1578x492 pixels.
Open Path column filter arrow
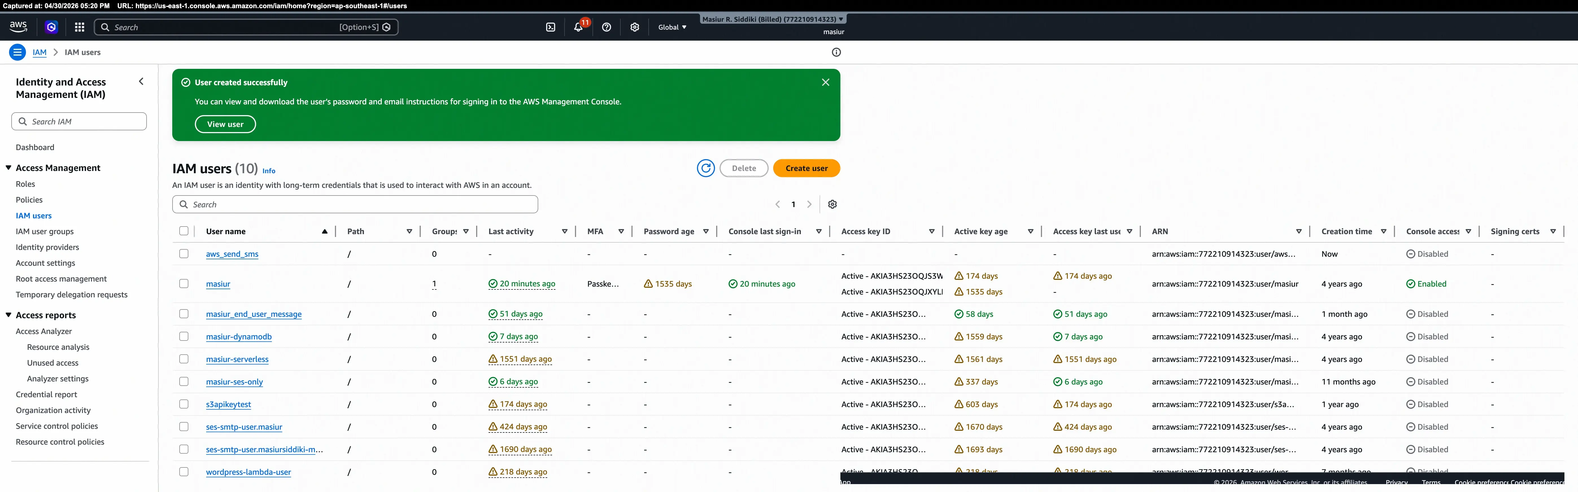click(x=409, y=231)
